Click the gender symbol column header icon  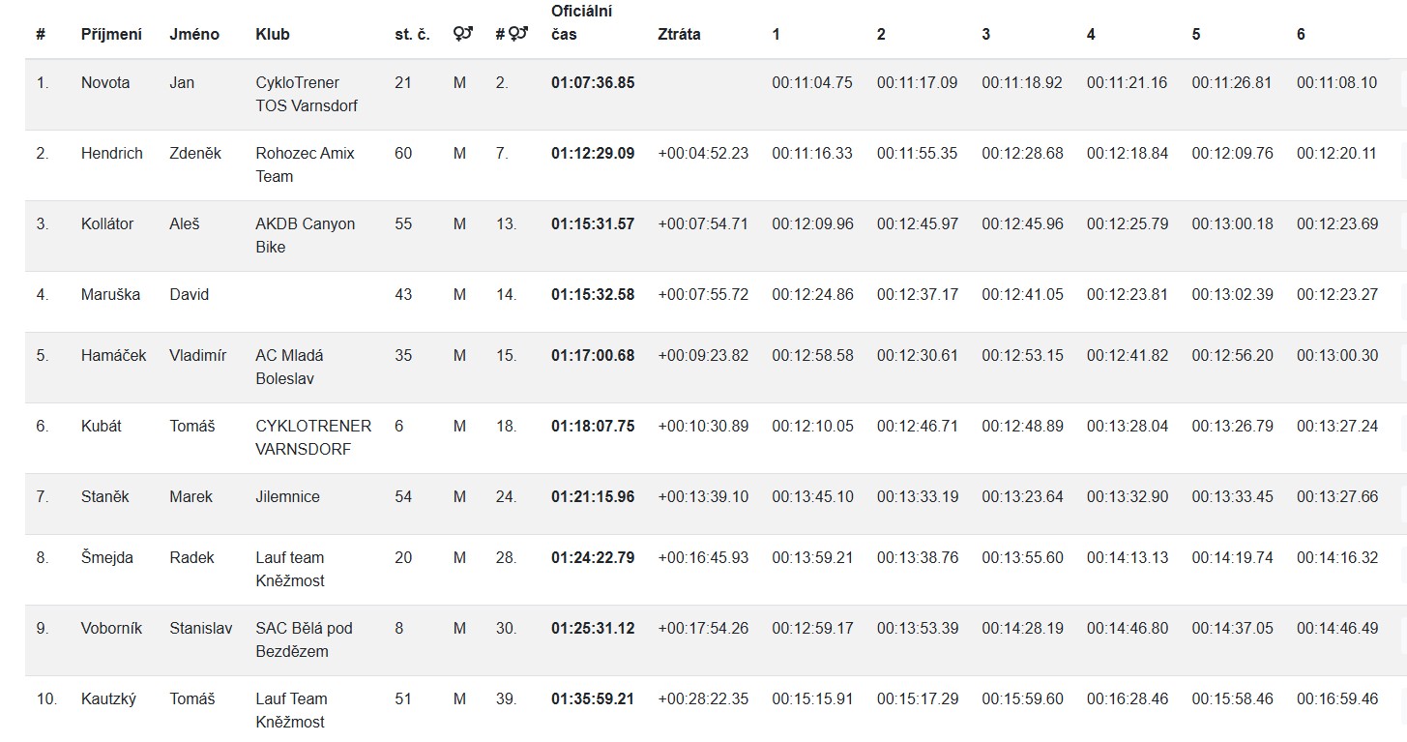[462, 34]
